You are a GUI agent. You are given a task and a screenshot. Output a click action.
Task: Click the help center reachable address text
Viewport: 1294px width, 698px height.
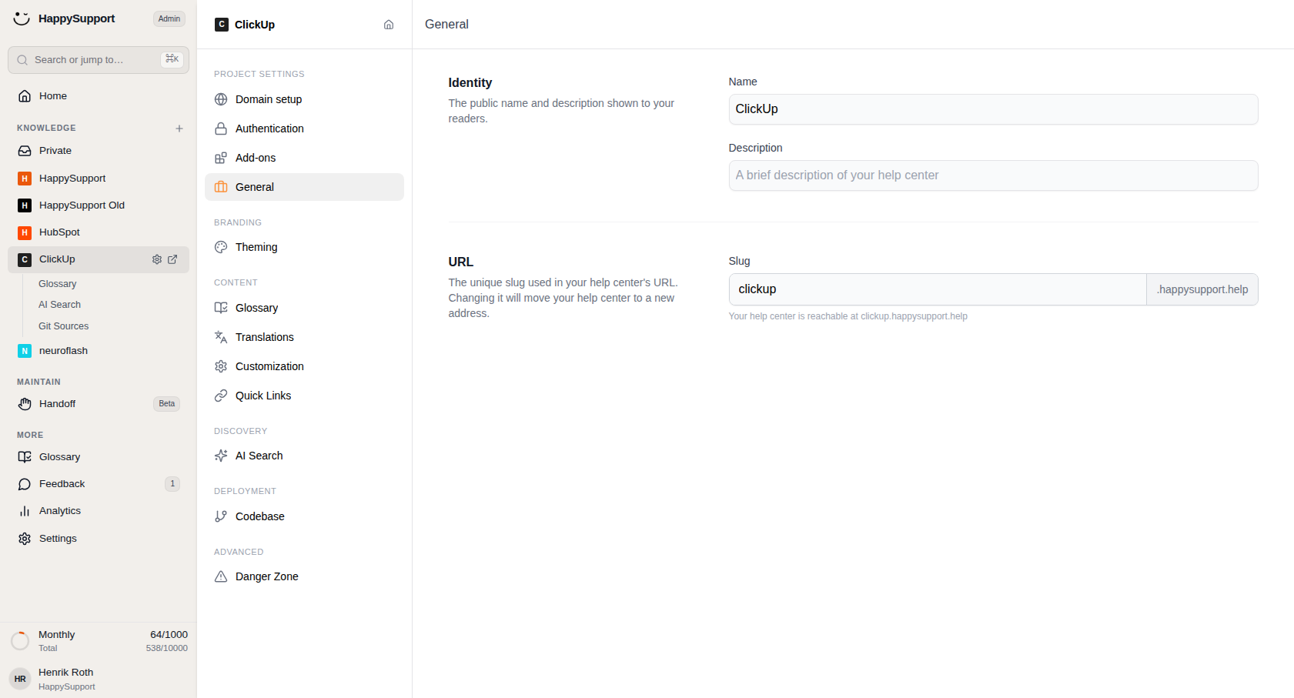point(848,316)
